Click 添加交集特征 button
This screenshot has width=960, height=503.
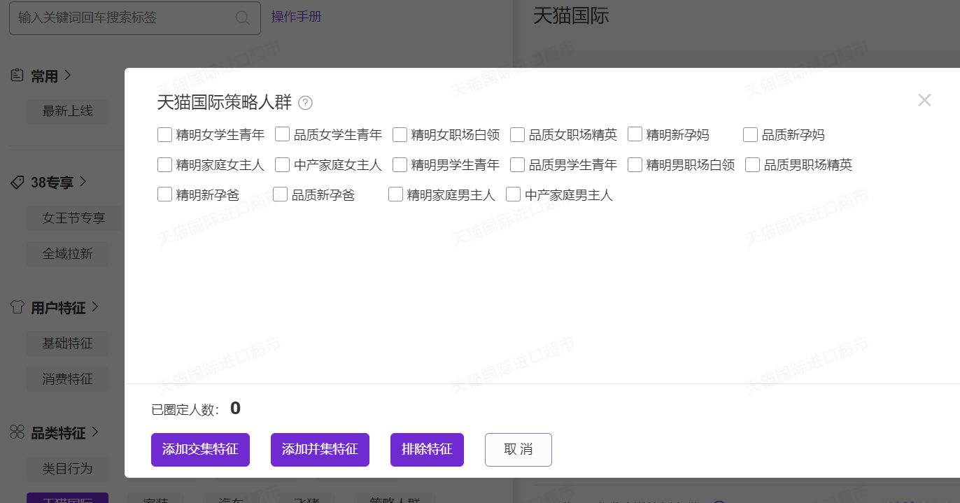[x=200, y=449]
